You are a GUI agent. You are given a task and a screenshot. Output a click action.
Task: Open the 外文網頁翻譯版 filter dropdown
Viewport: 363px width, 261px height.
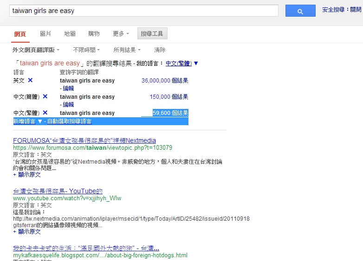click(36, 50)
